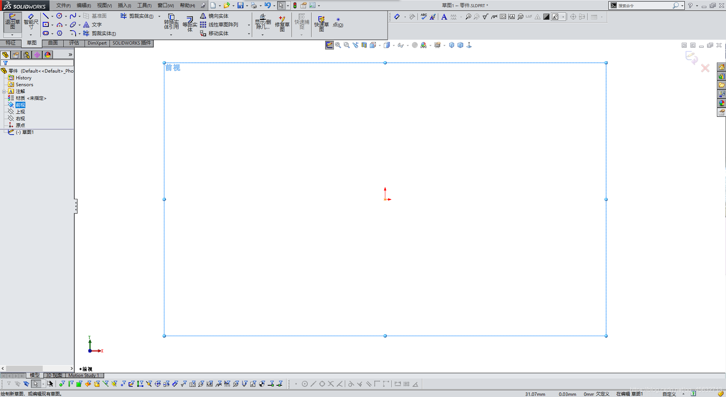Click Move Entities (移动实体)
This screenshot has height=397, width=726.
214,33
